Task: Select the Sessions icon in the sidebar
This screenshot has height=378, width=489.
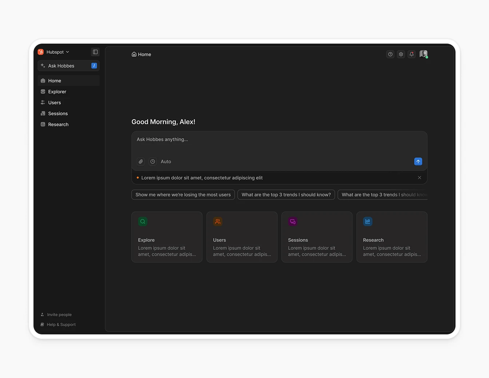Action: click(43, 113)
